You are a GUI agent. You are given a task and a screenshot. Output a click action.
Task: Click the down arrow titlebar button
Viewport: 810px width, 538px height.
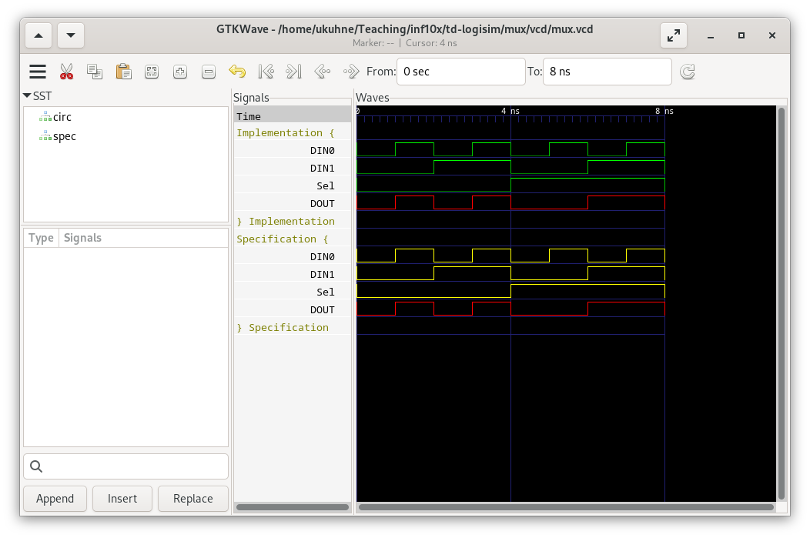tap(71, 35)
